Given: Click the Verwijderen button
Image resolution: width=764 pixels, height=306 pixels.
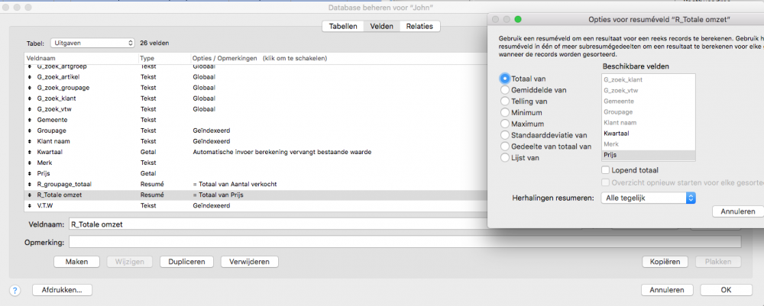Looking at the screenshot, I should [248, 262].
